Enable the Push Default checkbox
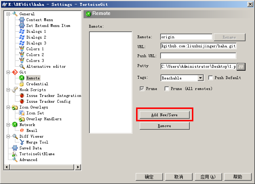 [x=210, y=78]
